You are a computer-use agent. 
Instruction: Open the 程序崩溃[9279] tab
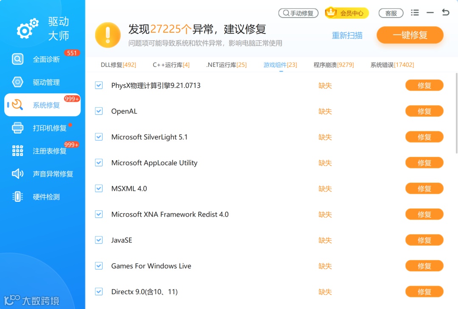334,65
